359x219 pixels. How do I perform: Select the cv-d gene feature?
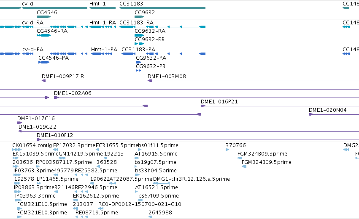coord(55,8)
